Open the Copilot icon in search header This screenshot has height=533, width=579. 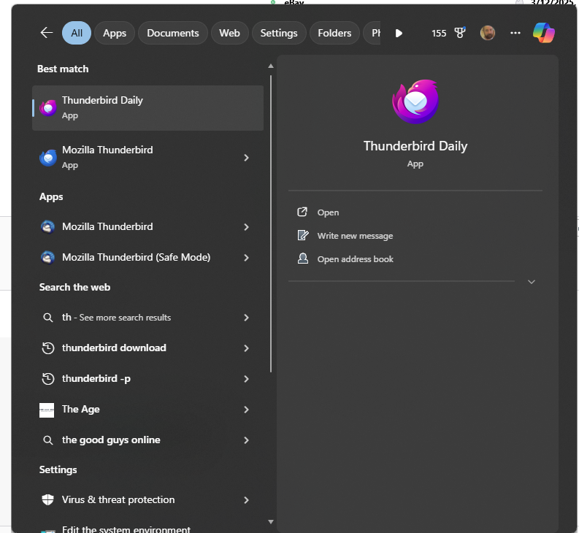click(x=543, y=33)
